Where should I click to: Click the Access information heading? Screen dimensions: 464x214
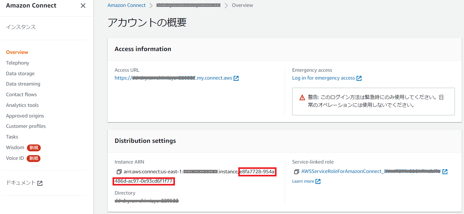click(x=143, y=49)
